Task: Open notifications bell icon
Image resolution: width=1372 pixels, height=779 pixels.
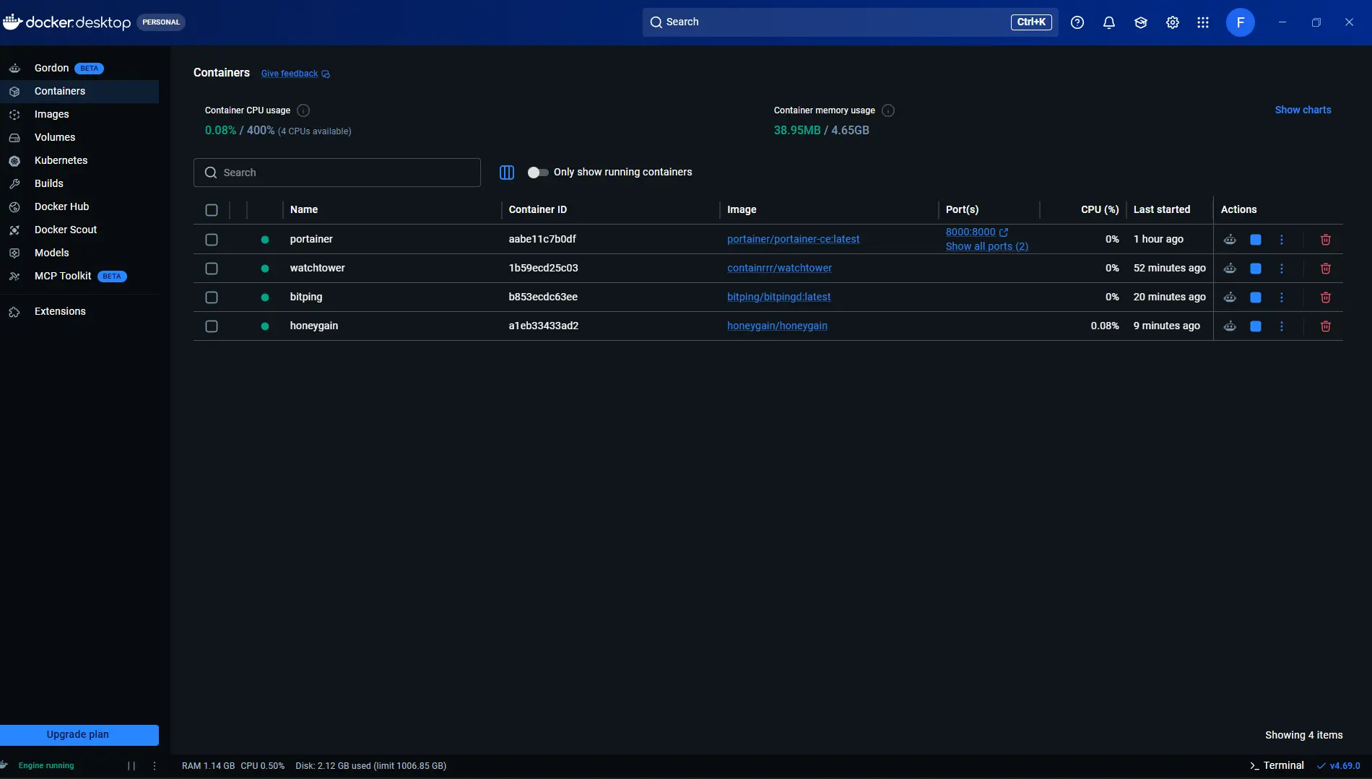Action: pyautogui.click(x=1109, y=22)
